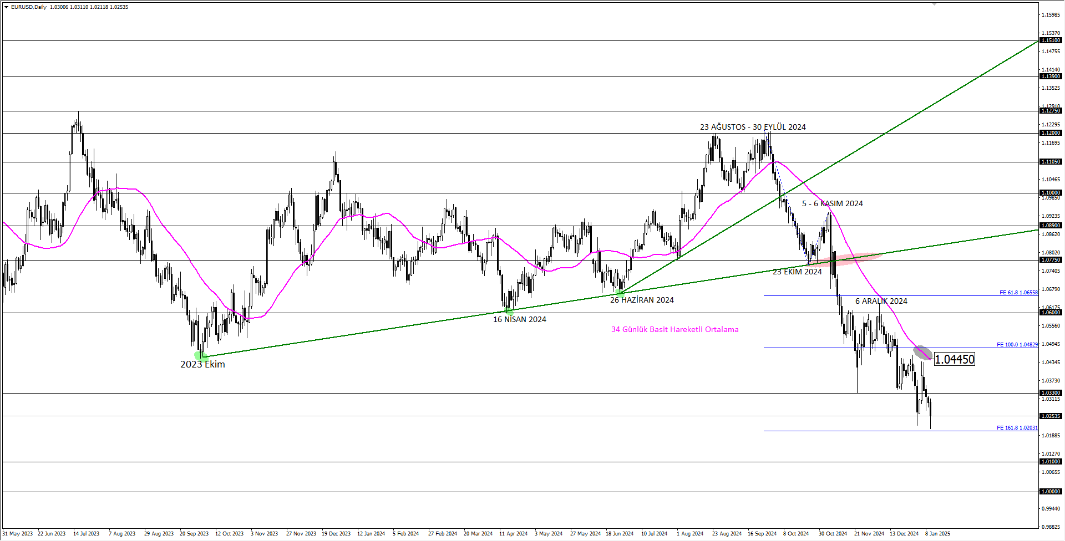Select the '6 ARALIK 2024' text label
Screen dimensions: 1065x541
pyautogui.click(x=881, y=301)
